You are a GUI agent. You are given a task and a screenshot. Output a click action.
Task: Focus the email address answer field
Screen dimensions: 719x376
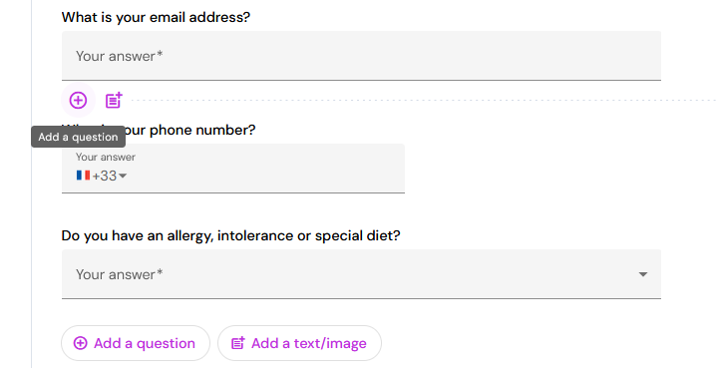point(361,56)
